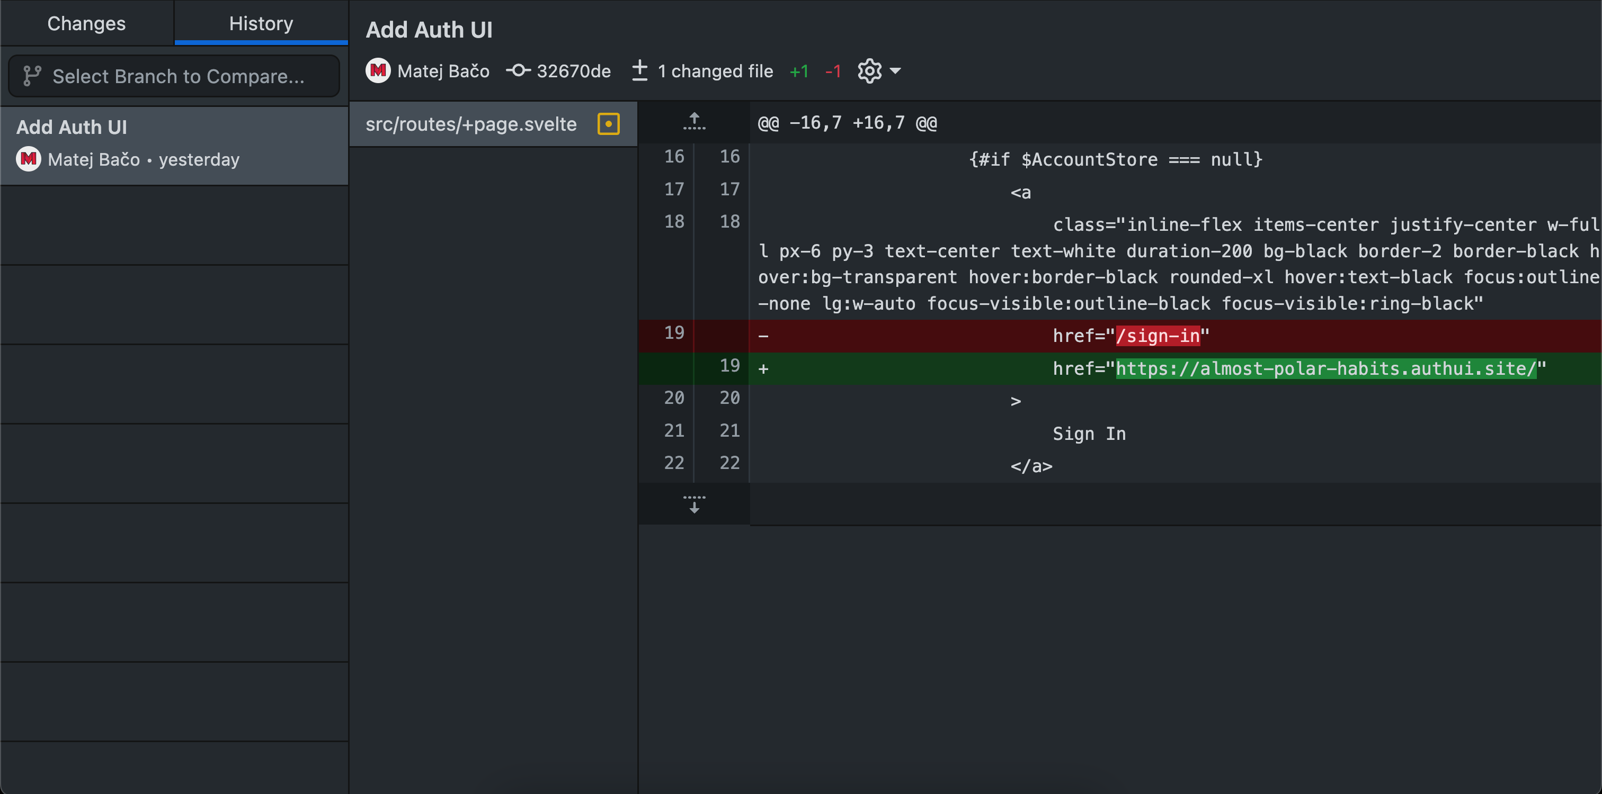Click the modified file status badge icon

point(608,124)
